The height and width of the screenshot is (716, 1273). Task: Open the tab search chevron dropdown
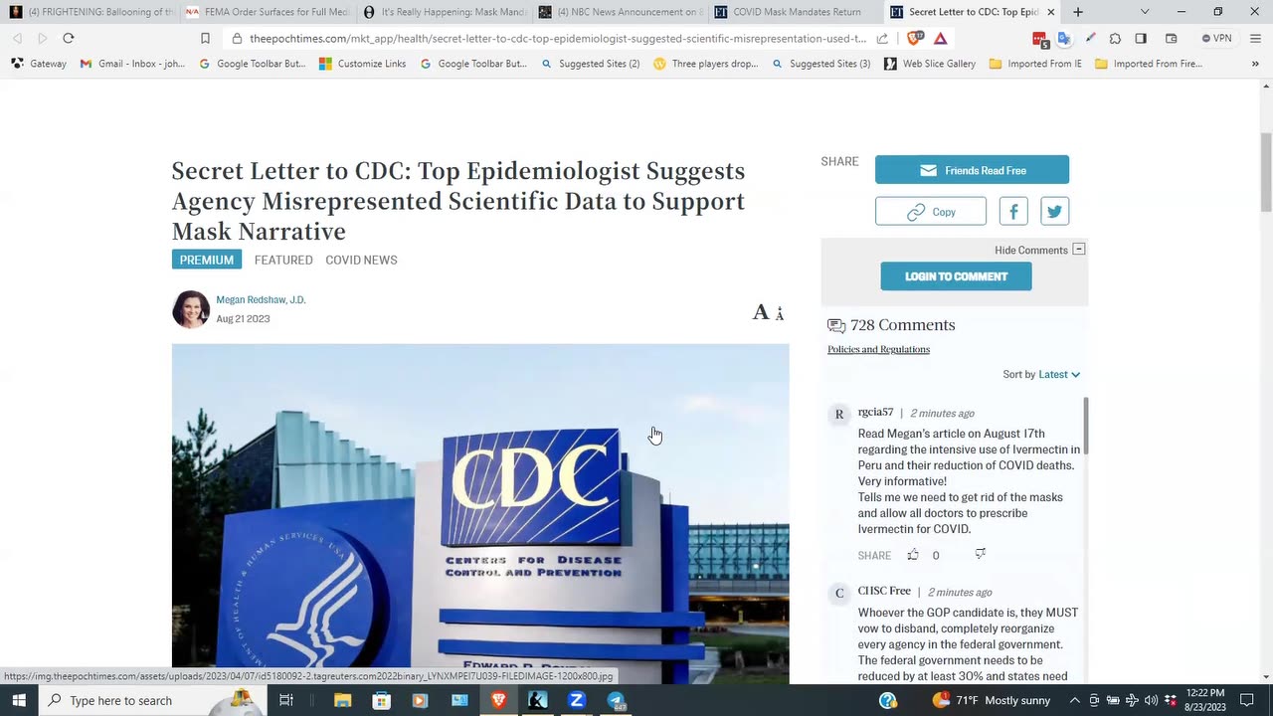pyautogui.click(x=1145, y=12)
